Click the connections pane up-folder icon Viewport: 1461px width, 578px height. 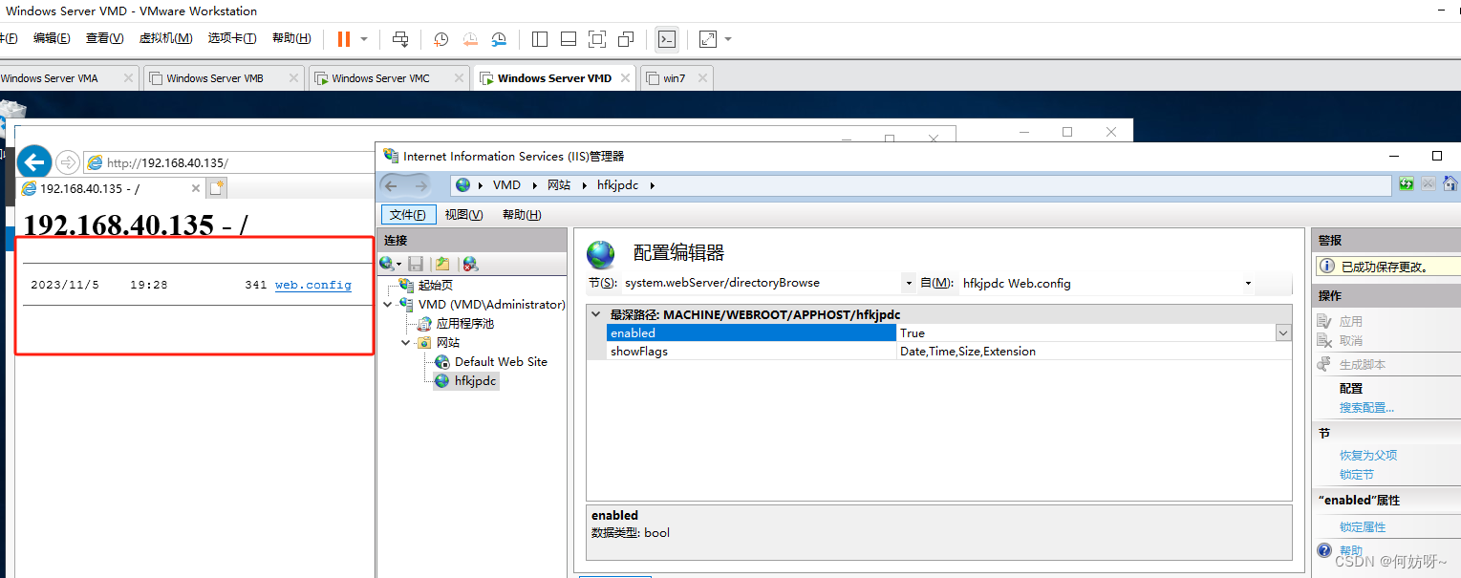442,264
